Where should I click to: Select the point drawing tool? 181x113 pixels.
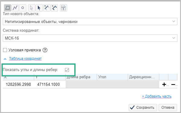(23, 8)
